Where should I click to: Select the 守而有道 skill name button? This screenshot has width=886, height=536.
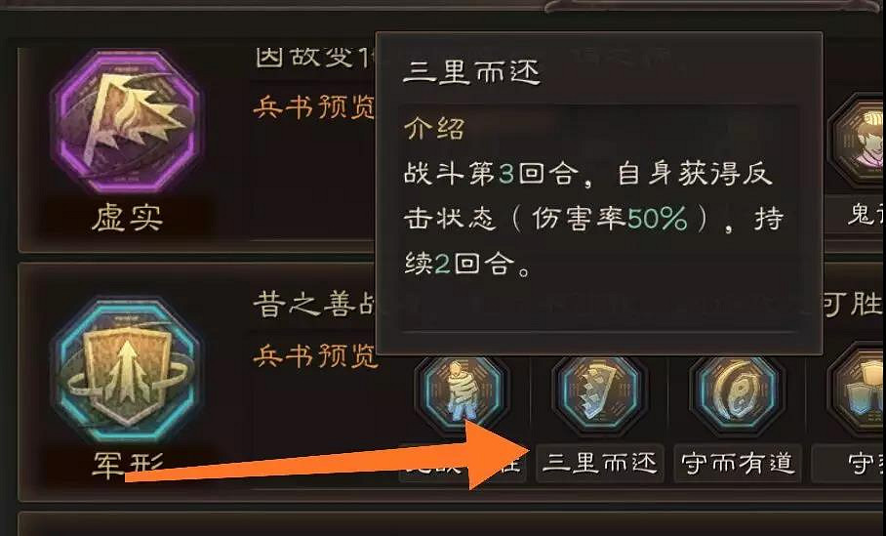tap(738, 463)
